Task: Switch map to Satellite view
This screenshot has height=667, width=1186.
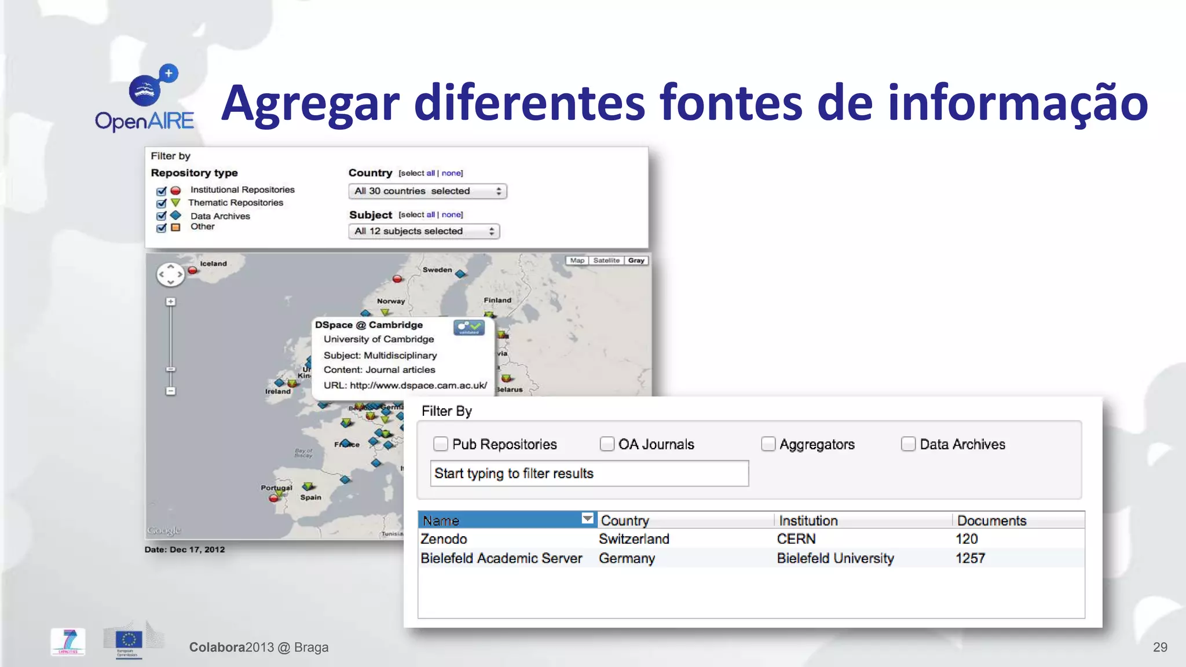Action: tap(606, 261)
